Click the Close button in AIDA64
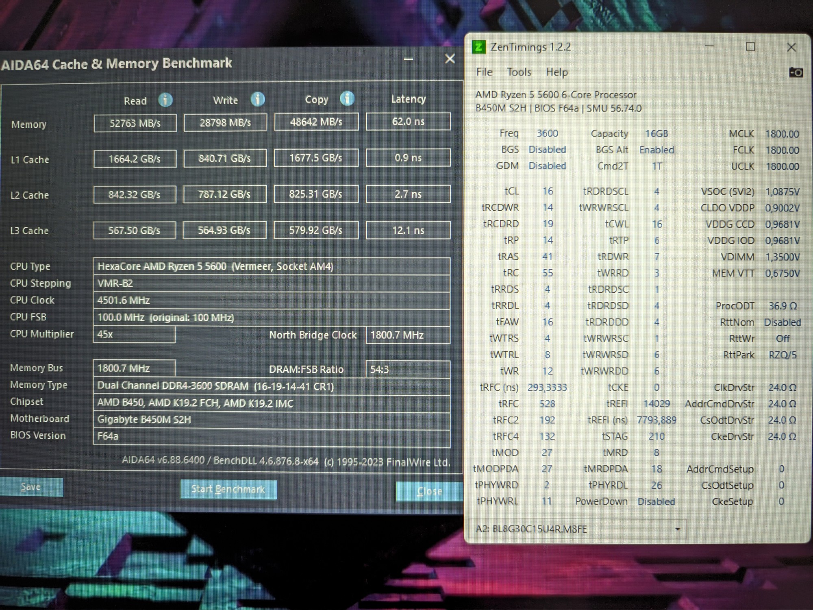This screenshot has width=813, height=610. coord(429,491)
